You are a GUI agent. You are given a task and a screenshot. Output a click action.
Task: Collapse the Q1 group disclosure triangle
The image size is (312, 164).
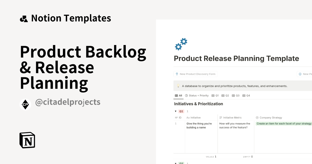[175, 111]
